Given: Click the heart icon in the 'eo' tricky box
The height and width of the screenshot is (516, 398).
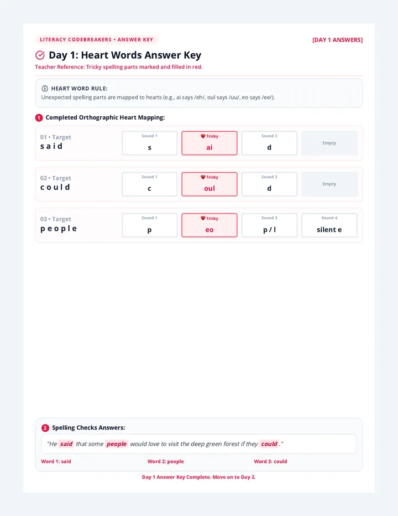Looking at the screenshot, I should [x=203, y=218].
